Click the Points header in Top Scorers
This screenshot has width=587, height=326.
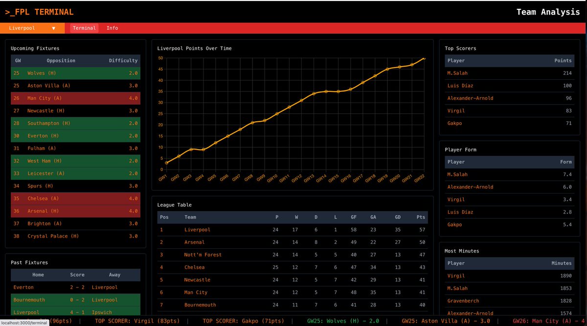[x=563, y=61]
